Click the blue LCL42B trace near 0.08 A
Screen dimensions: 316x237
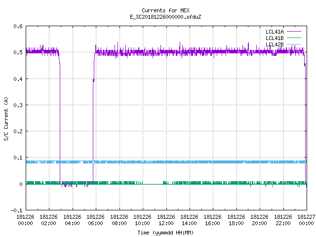coord(166,162)
